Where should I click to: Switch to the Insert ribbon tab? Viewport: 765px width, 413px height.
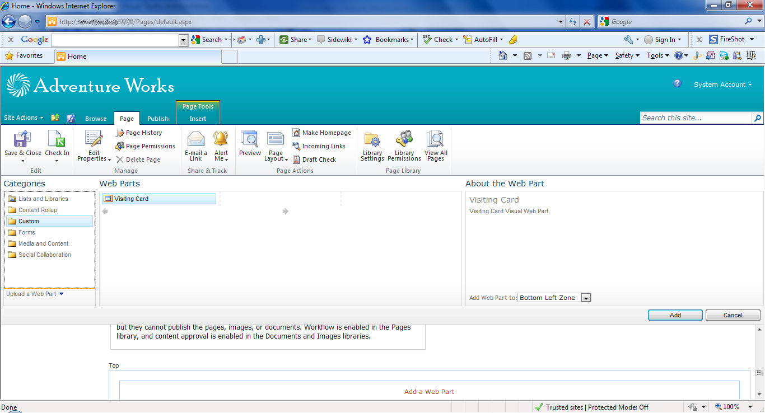click(x=198, y=119)
